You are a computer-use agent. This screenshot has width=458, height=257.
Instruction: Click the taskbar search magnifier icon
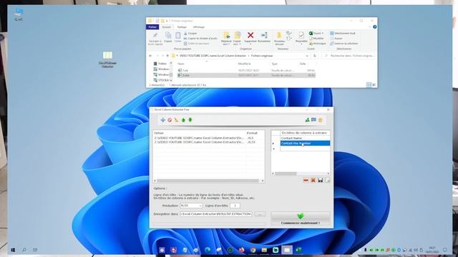[x=24, y=250]
